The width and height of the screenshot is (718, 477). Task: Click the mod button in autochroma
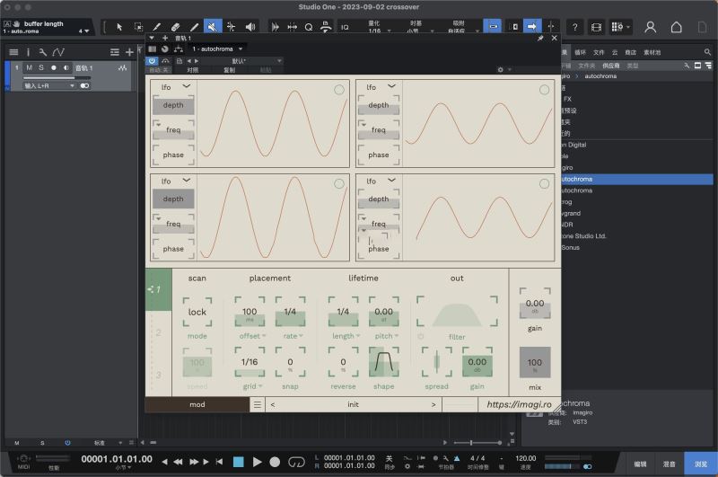[x=197, y=404]
